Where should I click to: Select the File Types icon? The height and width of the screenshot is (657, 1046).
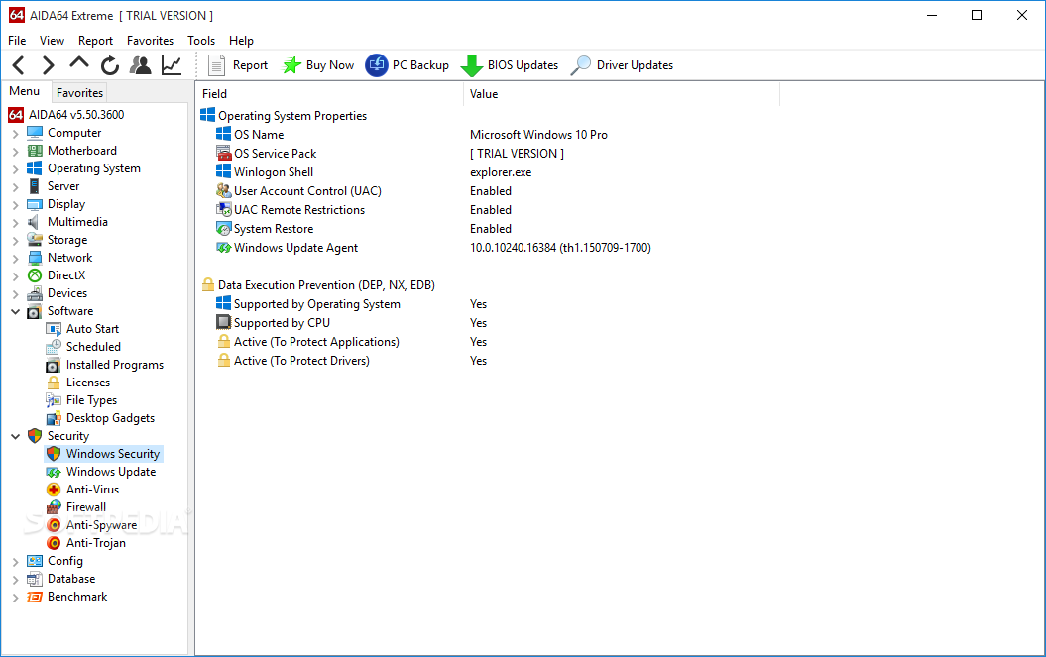54,400
